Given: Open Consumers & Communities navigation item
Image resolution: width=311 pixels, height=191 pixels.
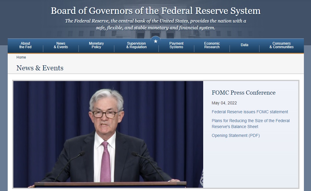Looking at the screenshot, I should pos(281,45).
